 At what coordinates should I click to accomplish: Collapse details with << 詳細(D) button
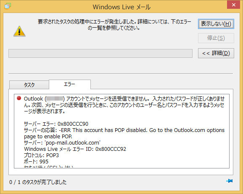216,53
